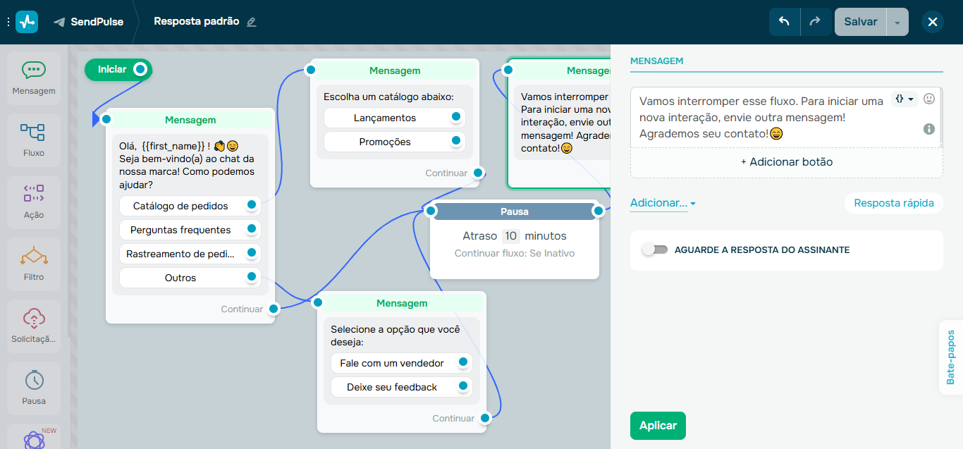The image size is (963, 449).
Task: Click connector dot on Lançamentos
Action: point(456,117)
